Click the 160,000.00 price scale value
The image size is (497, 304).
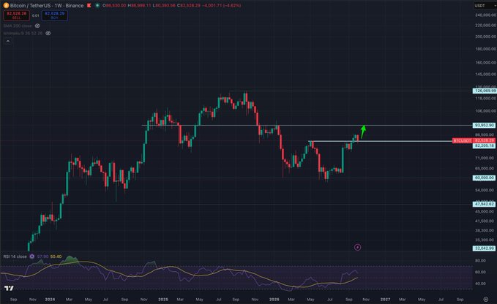coord(485,62)
